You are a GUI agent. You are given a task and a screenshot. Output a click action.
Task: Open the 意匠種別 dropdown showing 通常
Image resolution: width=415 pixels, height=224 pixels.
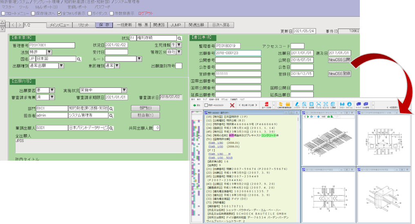117,66
